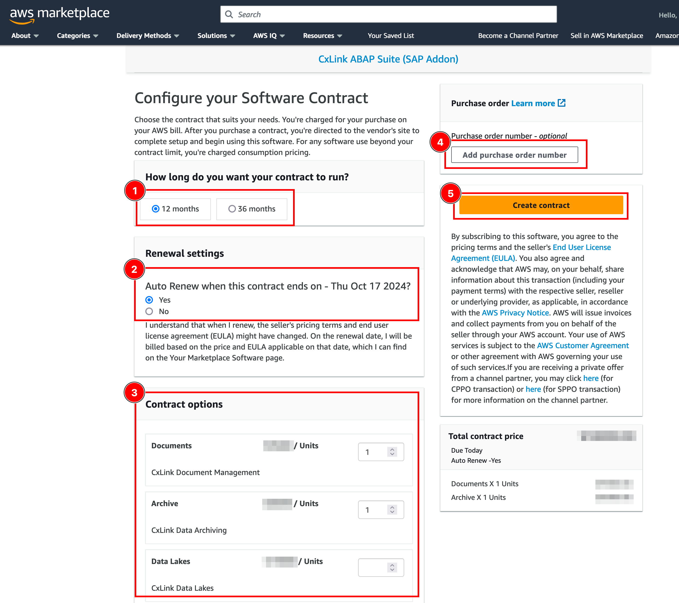Click the Create contract button

coord(541,205)
